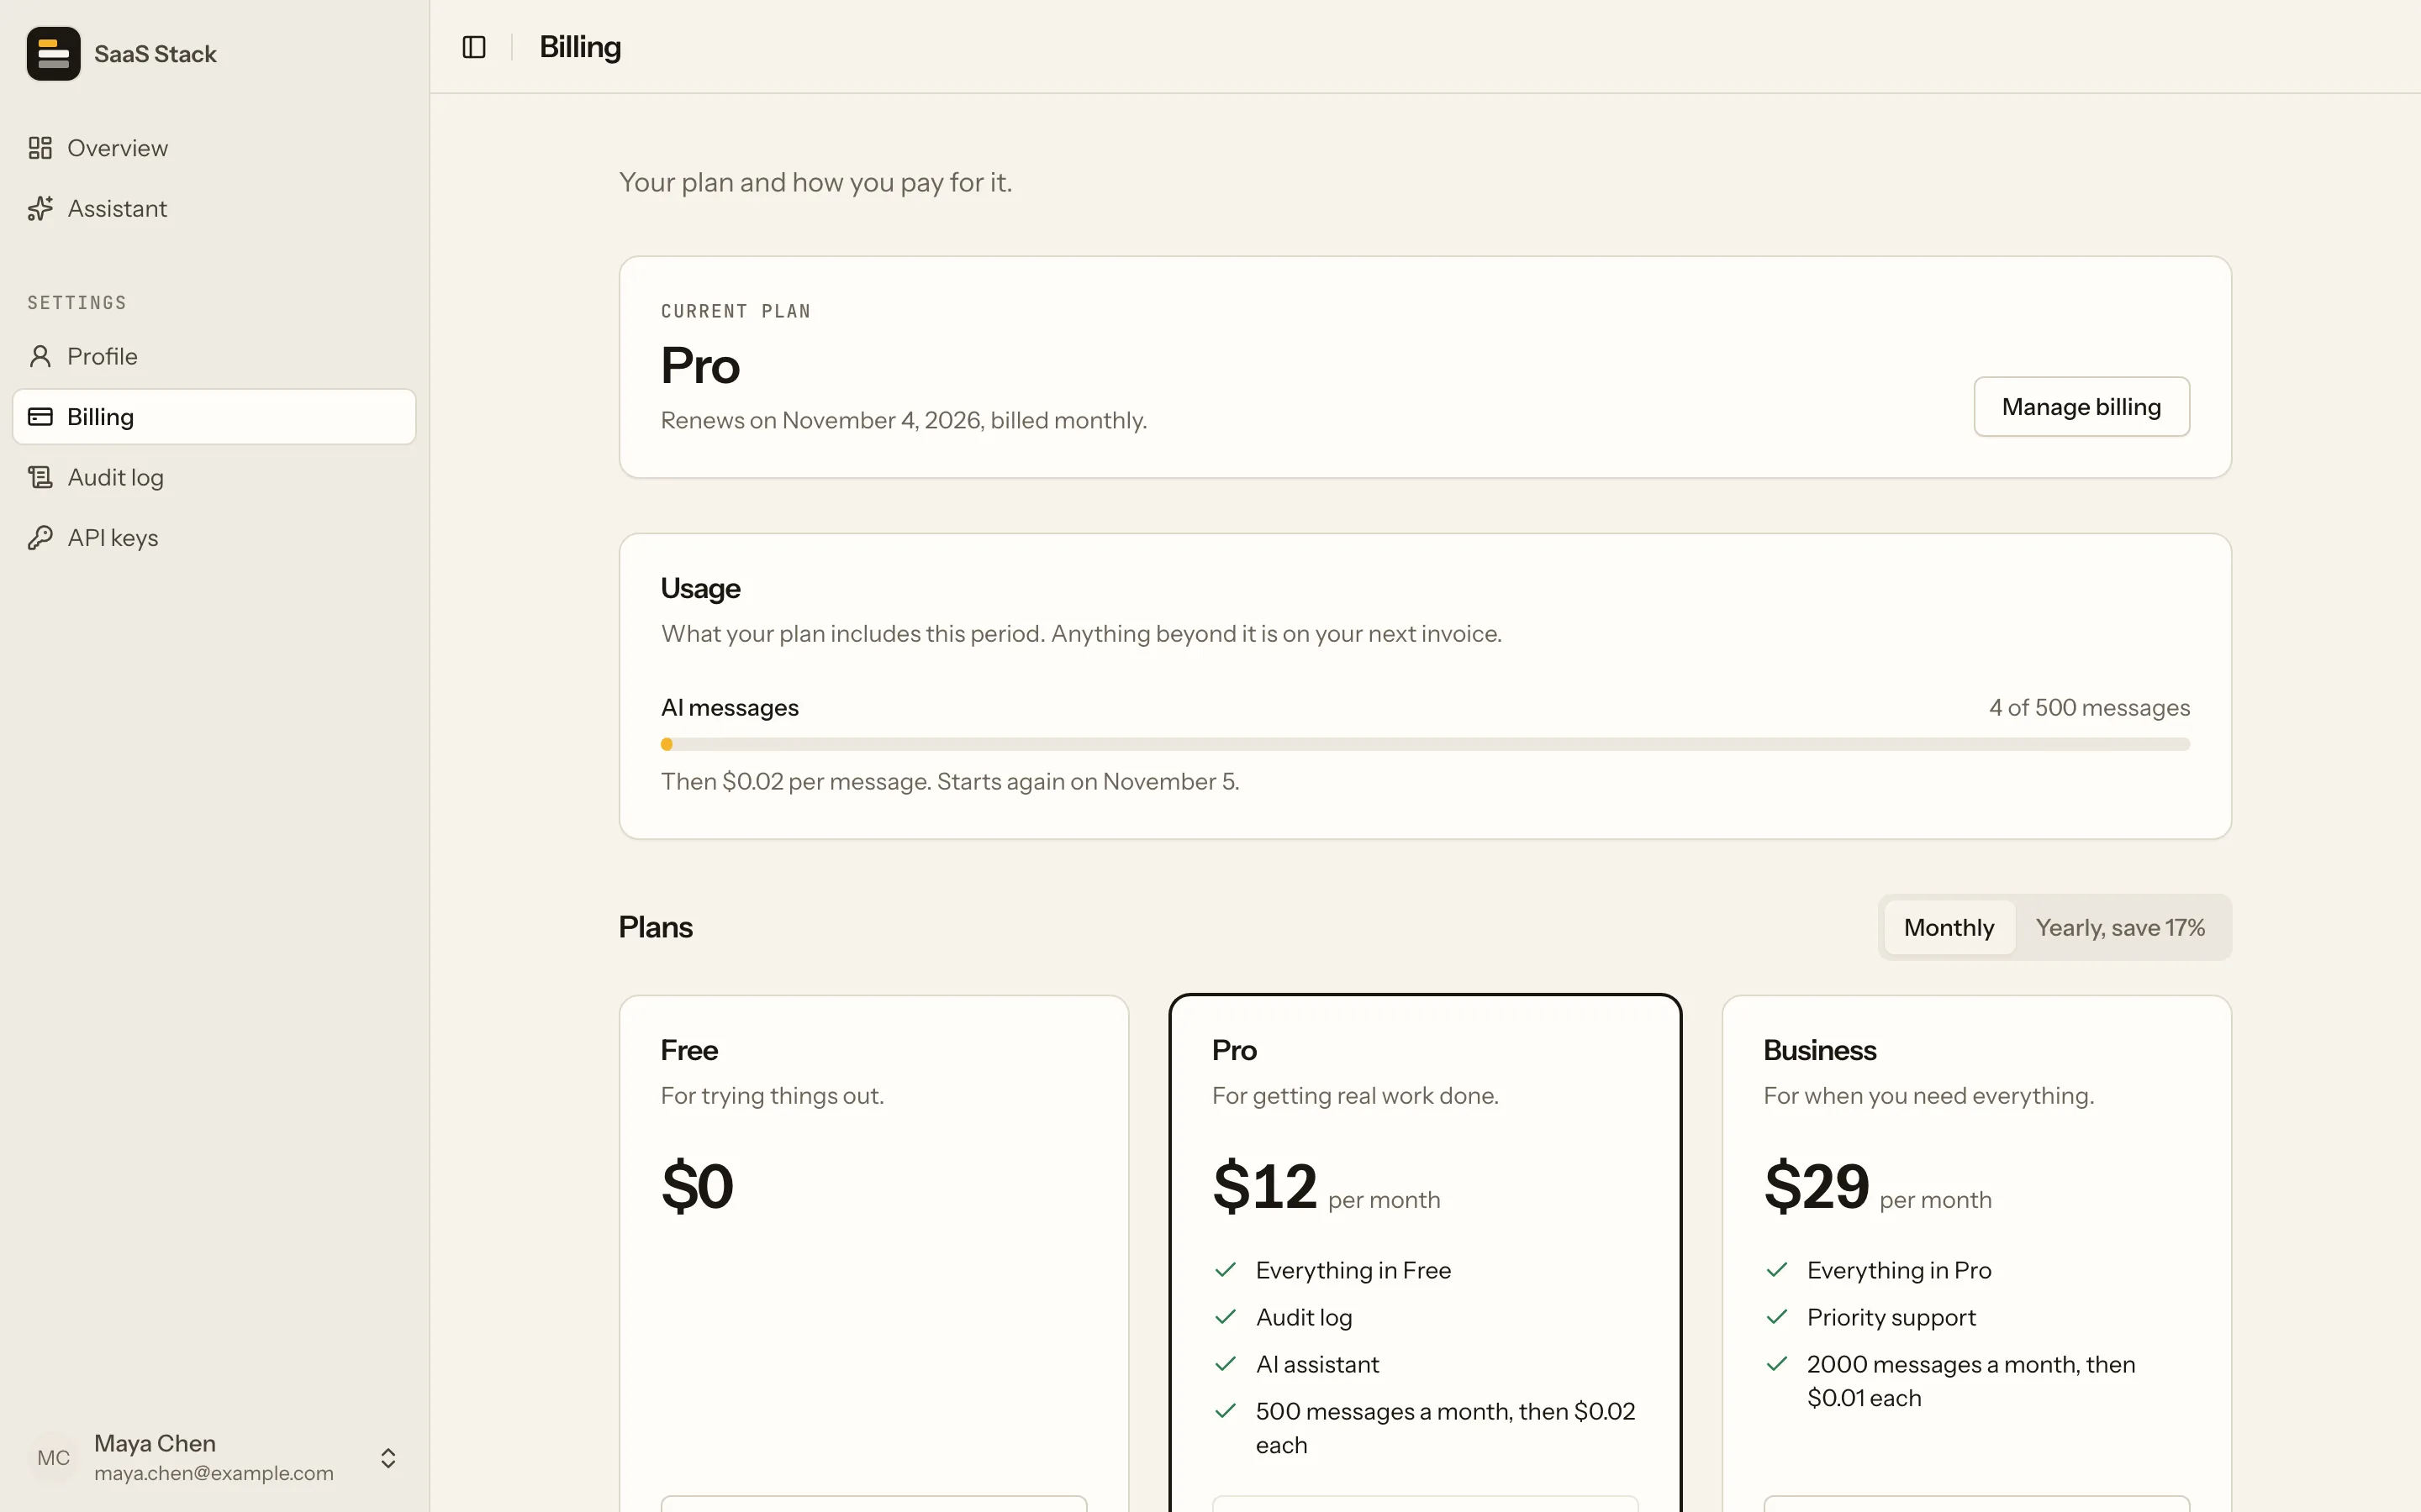The image size is (2421, 1512).
Task: Click the Overview grid icon
Action: pyautogui.click(x=40, y=148)
